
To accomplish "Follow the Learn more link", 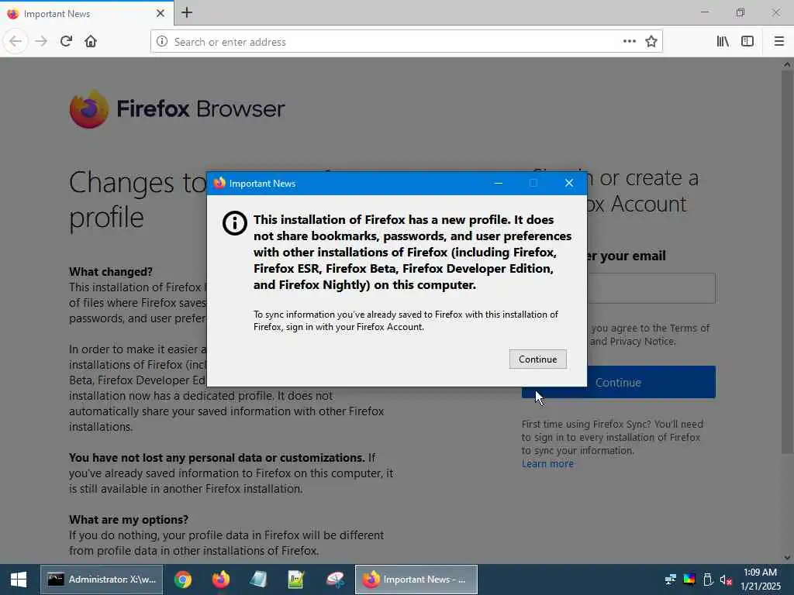I will [x=548, y=464].
